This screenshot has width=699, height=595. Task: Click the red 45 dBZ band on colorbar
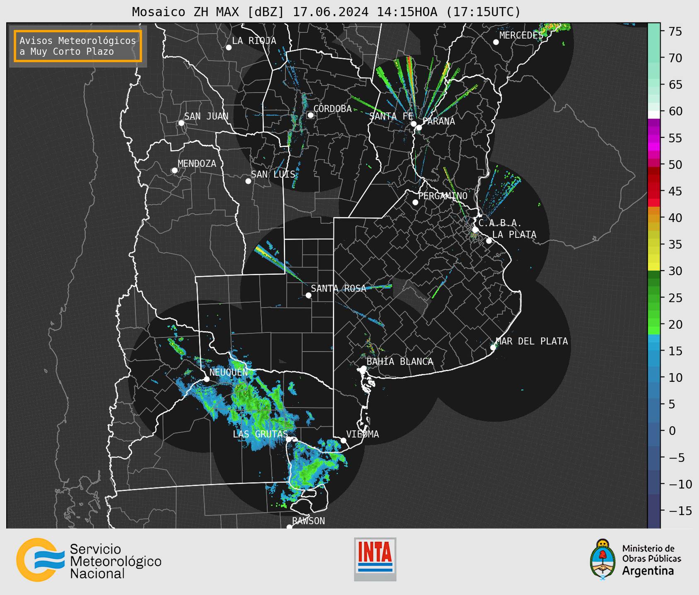click(654, 191)
